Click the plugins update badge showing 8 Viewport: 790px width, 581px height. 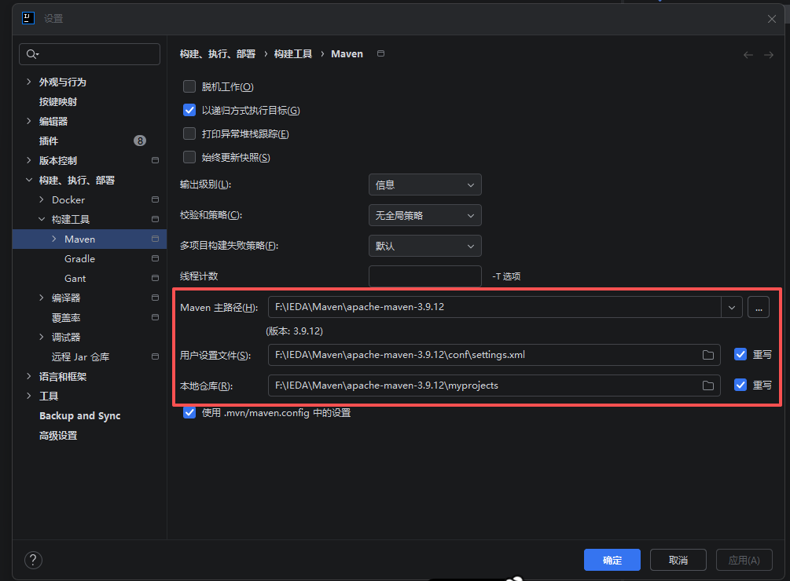[140, 141]
